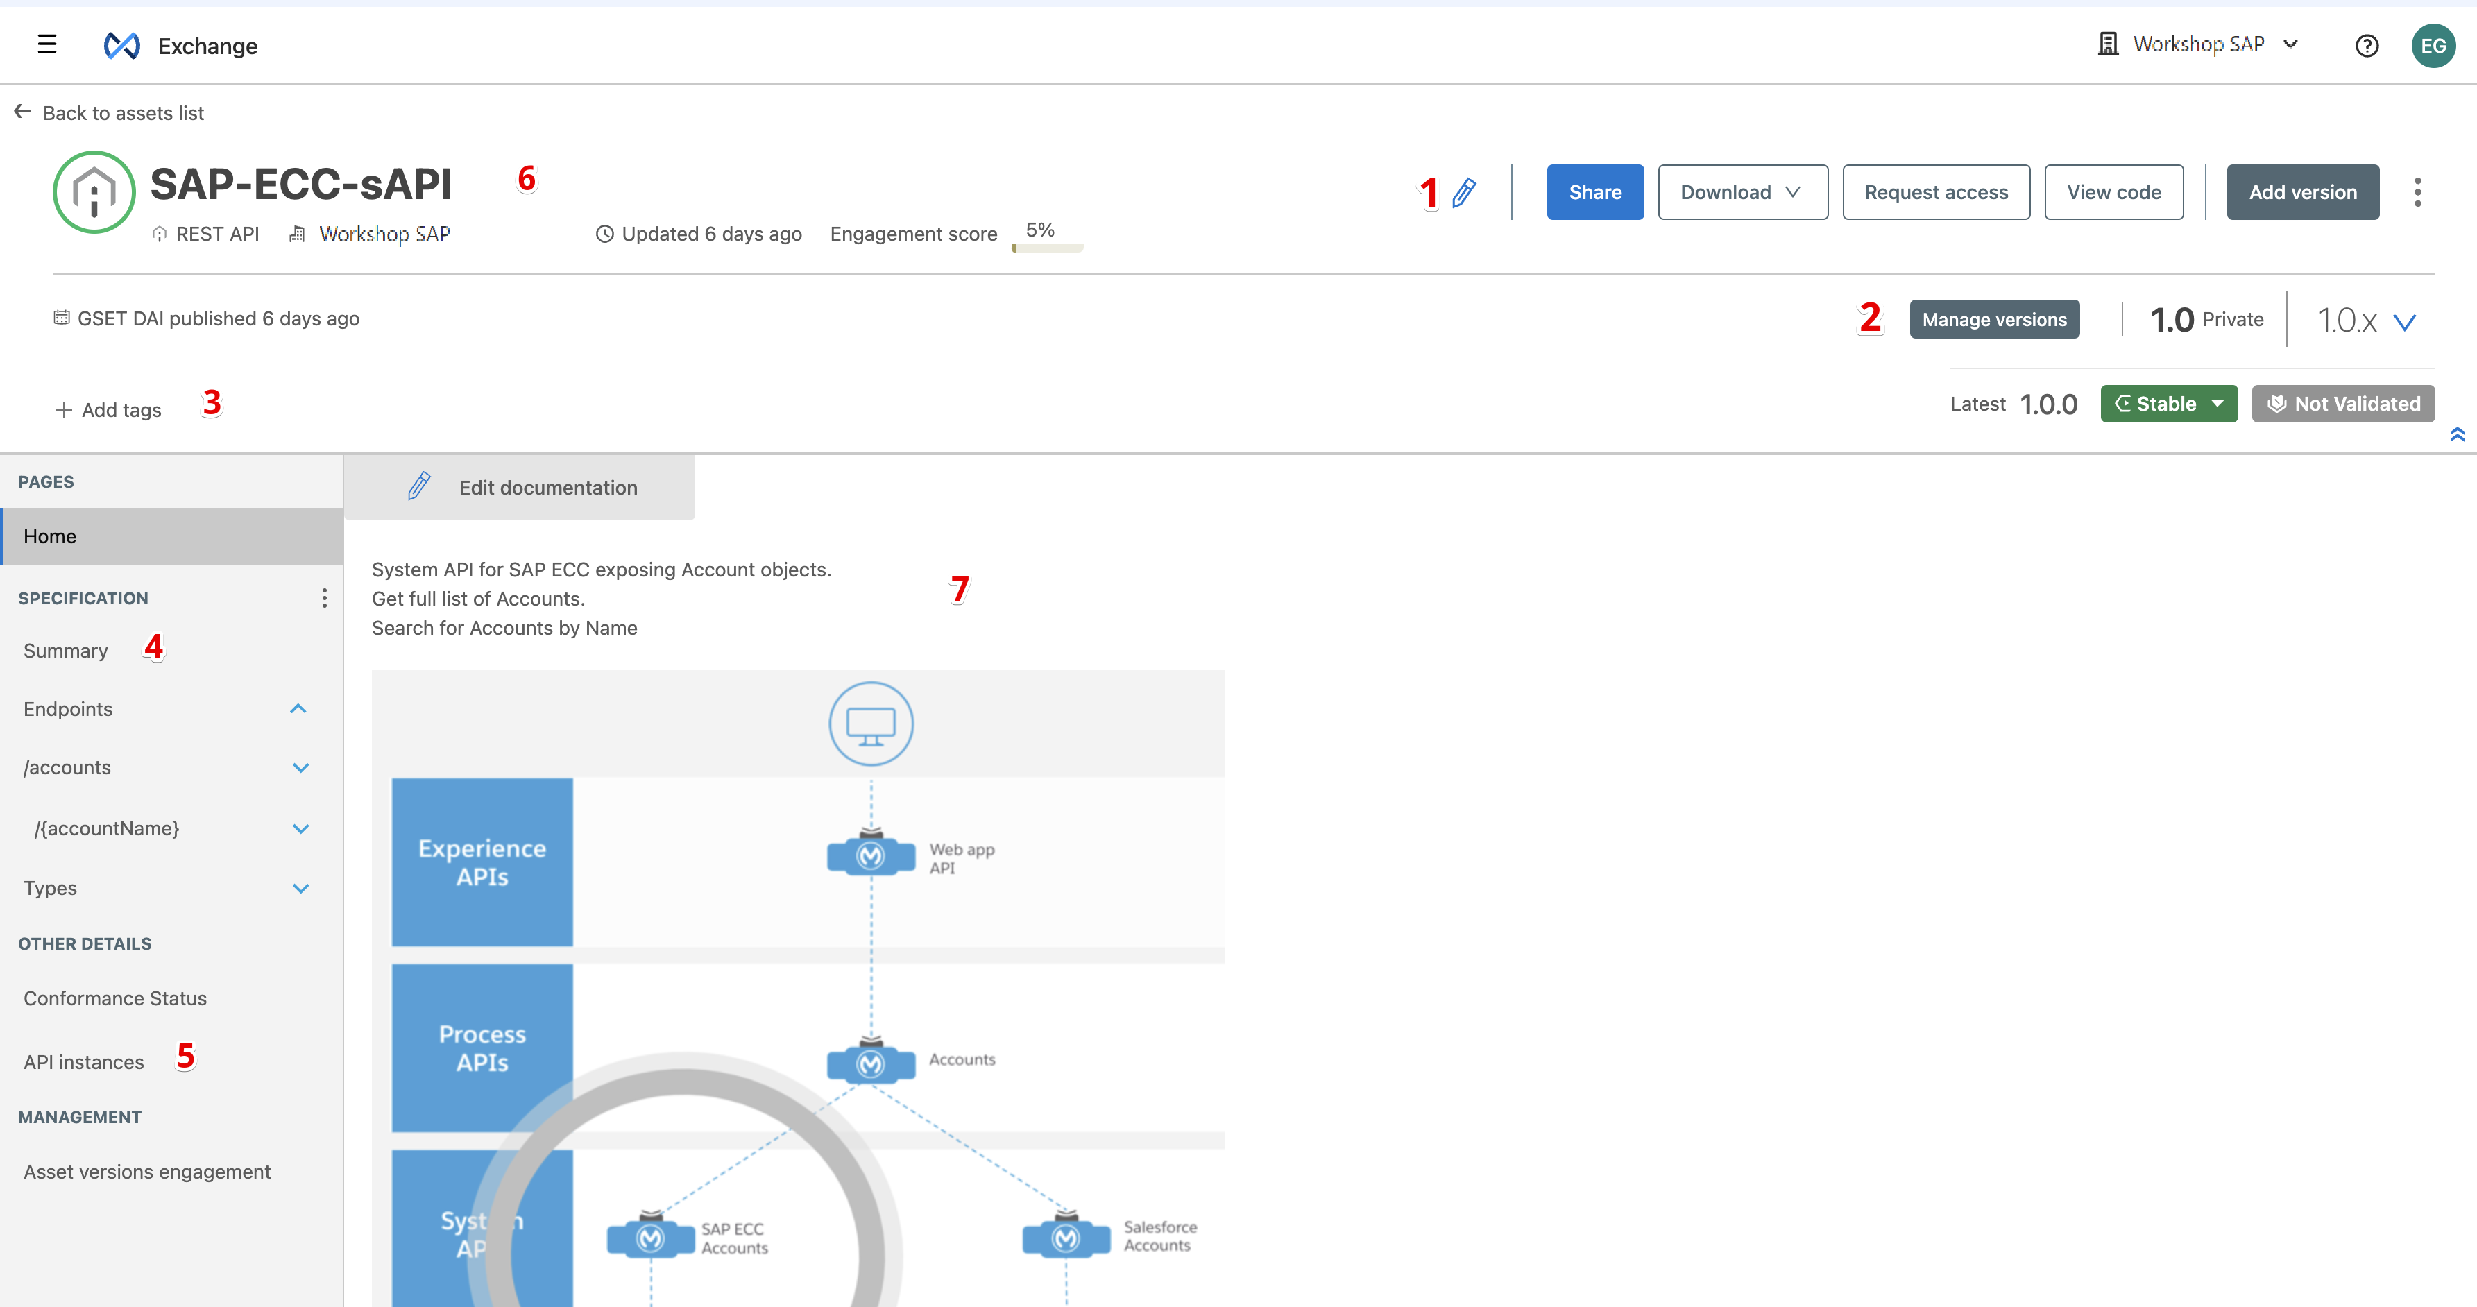Collapse the Endpoints section chevron
The width and height of the screenshot is (2477, 1307).
[x=298, y=709]
